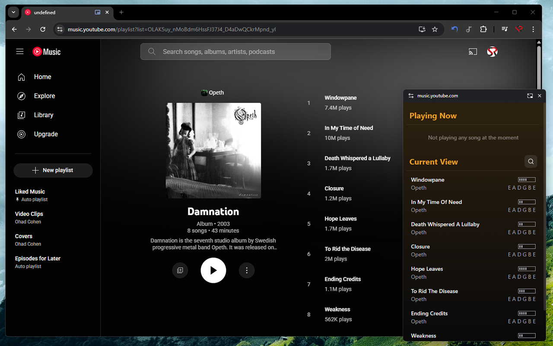Create a New playlist
Screen dimensions: 553x346
[53, 170]
